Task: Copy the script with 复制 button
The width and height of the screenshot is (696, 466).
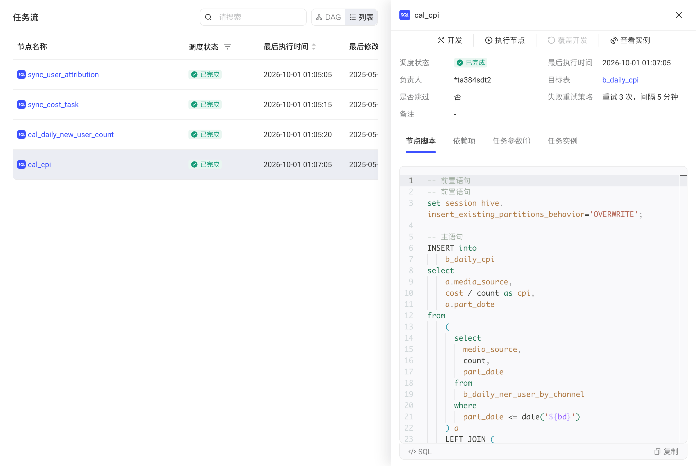Action: click(666, 452)
